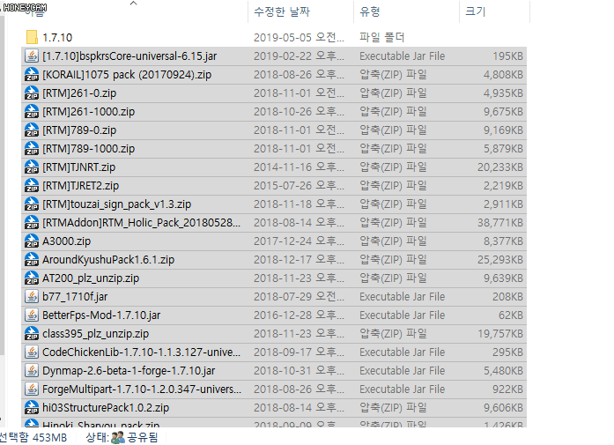Image resolution: width=614 pixels, height=445 pixels.
Task: Click the 453MB selection size in status bar
Action: tap(50, 437)
